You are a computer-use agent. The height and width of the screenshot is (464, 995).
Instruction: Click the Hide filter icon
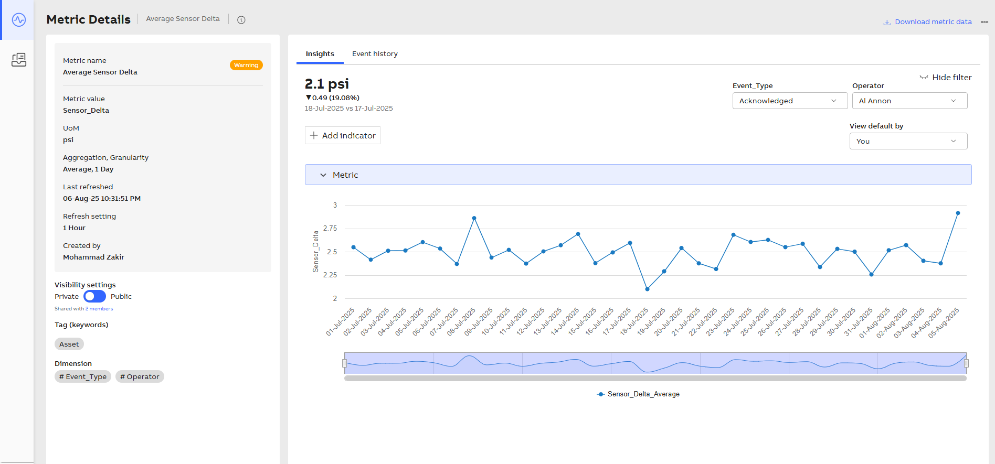(924, 78)
